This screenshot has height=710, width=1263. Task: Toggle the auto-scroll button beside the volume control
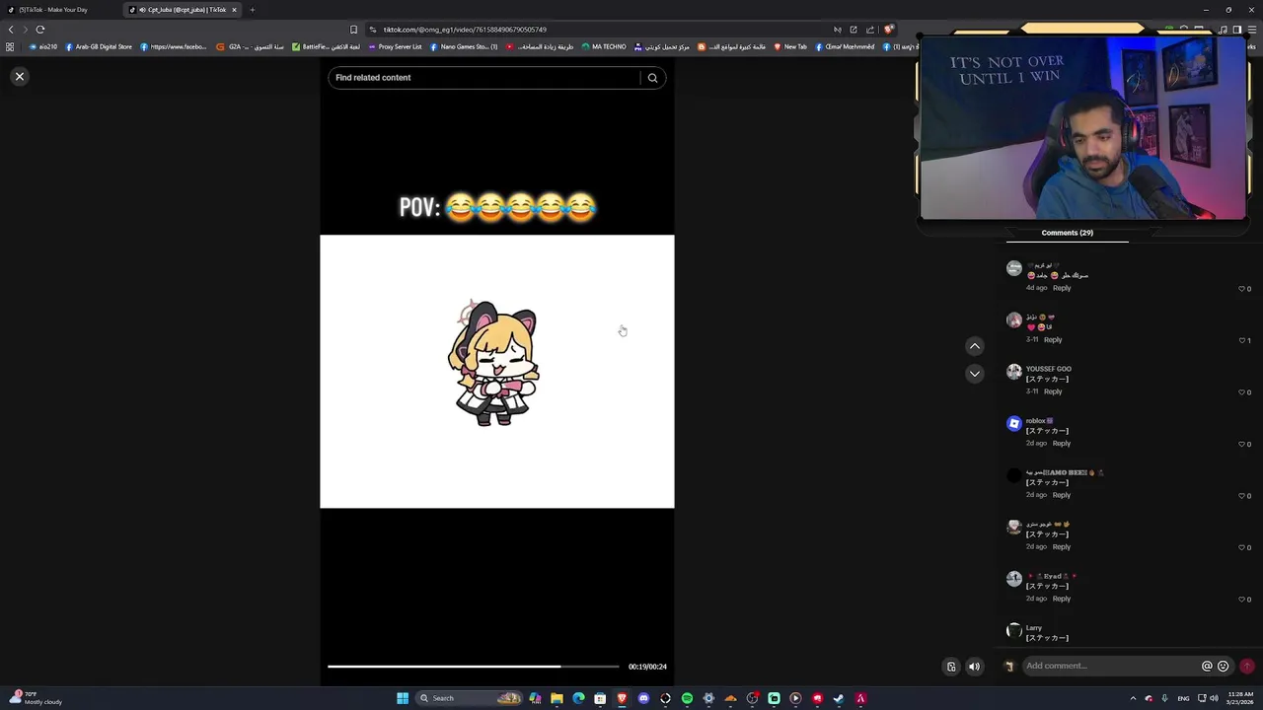coord(951,667)
